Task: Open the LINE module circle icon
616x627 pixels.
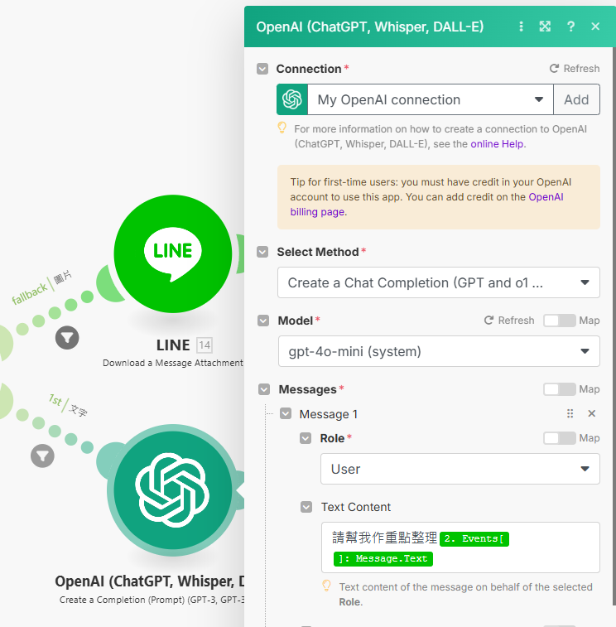Action: [173, 253]
